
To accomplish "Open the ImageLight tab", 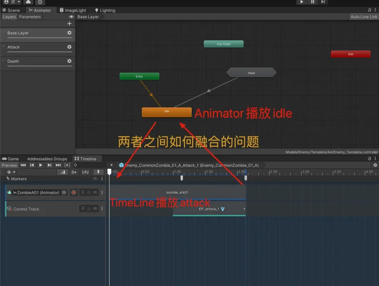I will coord(73,10).
